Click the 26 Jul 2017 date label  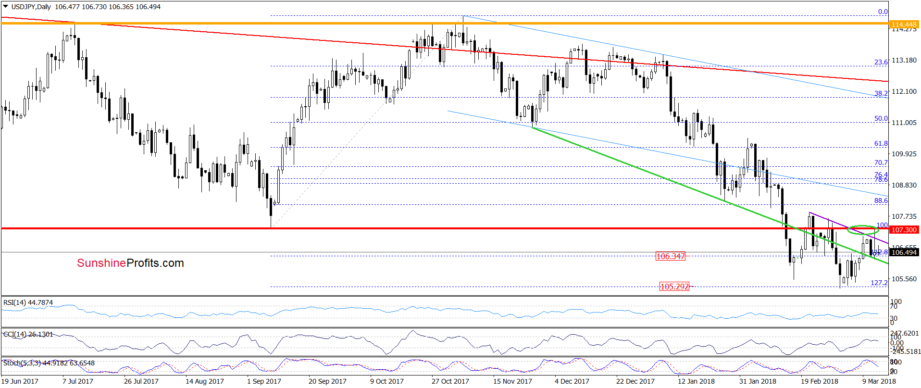pyautogui.click(x=141, y=381)
